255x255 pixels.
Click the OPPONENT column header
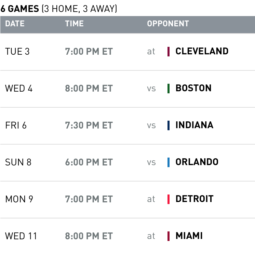tap(168, 24)
